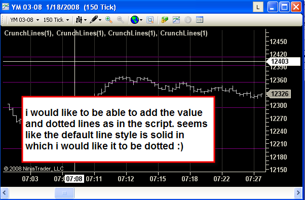This screenshot has height=200, width=305.
Task: Toggle the L link button in title bar
Action: 258,7
